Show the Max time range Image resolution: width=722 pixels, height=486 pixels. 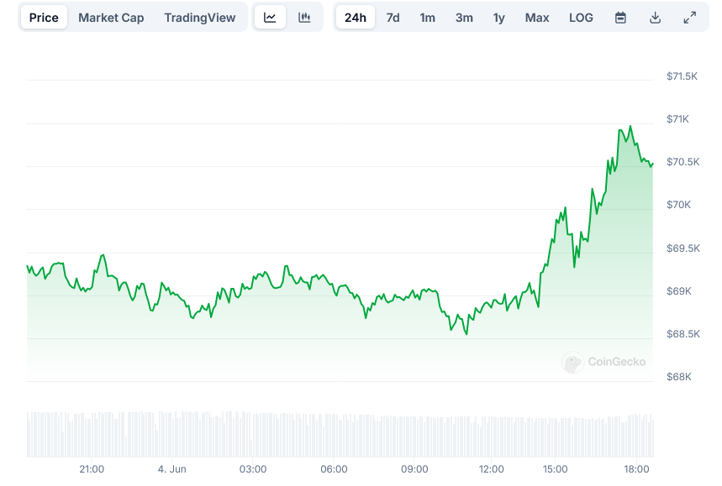point(537,18)
